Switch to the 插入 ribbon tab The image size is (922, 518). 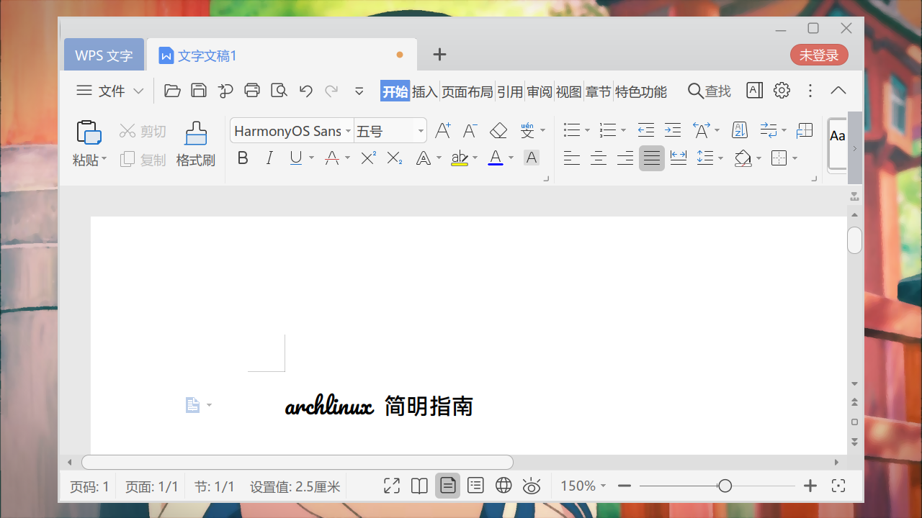tap(425, 91)
